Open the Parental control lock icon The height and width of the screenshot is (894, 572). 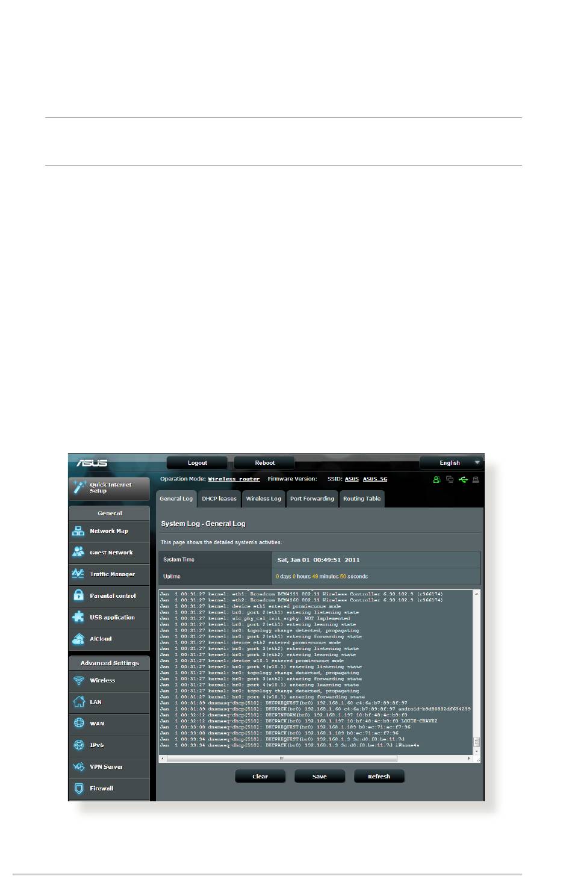(78, 595)
